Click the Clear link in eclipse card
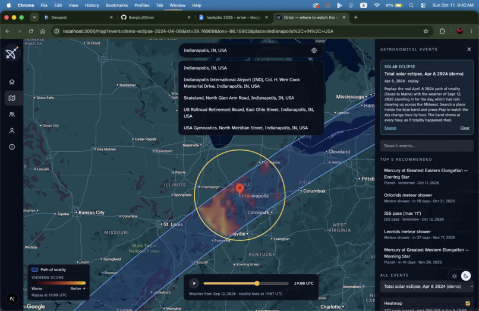The height and width of the screenshot is (311, 479). pos(465,128)
